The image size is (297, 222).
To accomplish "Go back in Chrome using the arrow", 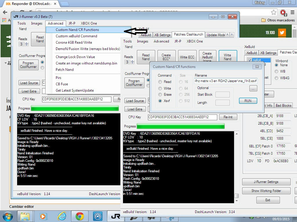I will click(5, 12).
